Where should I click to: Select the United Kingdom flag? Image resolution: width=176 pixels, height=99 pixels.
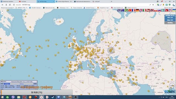click(x=141, y=10)
